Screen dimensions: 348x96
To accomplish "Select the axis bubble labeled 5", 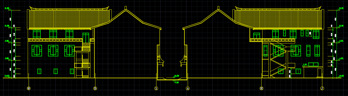I will coord(95,88).
